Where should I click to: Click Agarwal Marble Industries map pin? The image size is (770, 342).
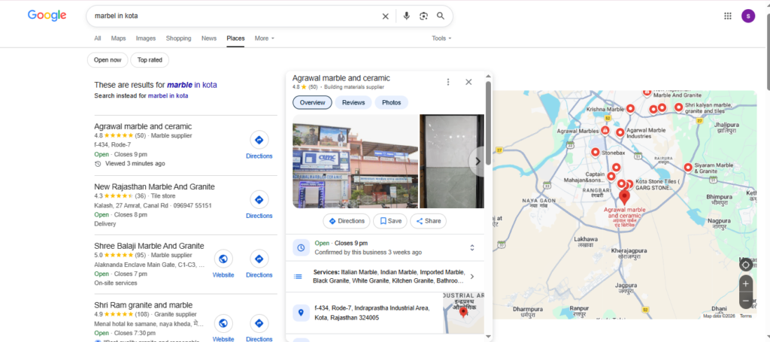(620, 132)
